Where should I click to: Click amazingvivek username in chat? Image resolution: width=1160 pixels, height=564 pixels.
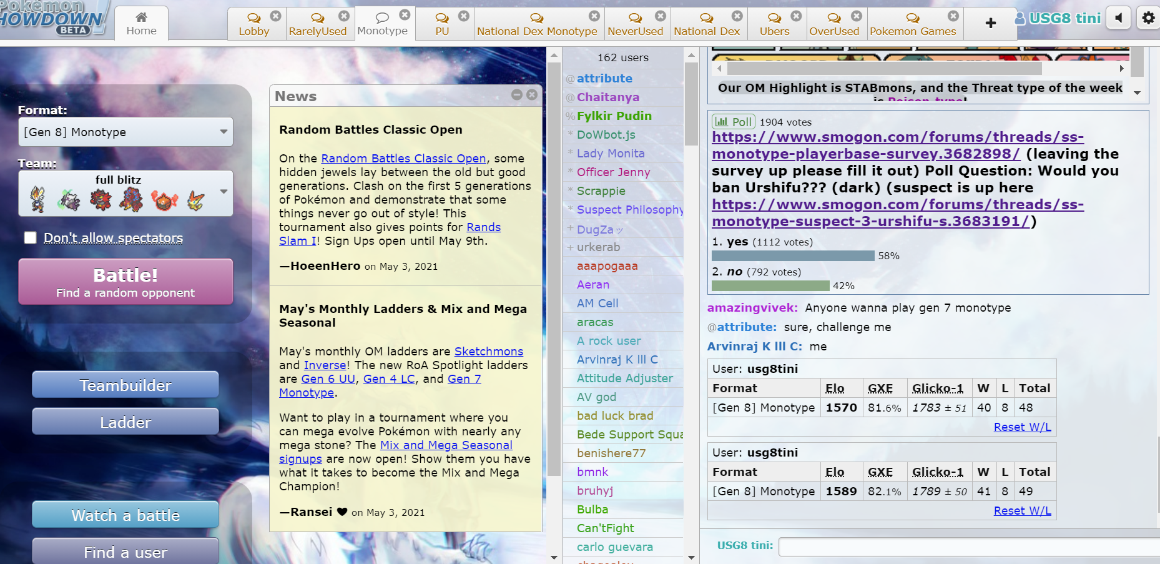[x=752, y=307]
